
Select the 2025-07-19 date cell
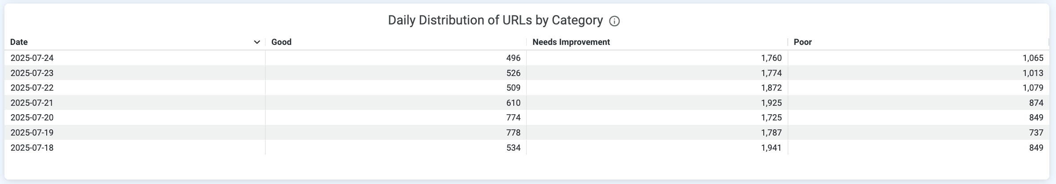[x=32, y=133]
